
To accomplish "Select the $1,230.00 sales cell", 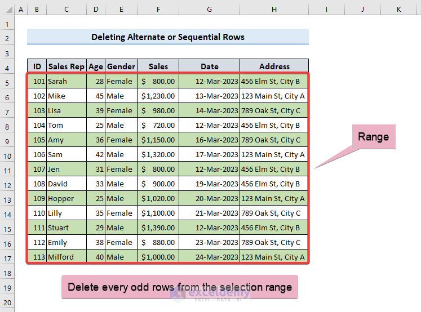I will point(158,96).
